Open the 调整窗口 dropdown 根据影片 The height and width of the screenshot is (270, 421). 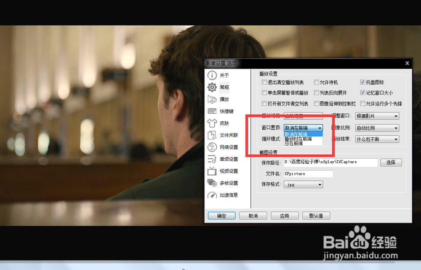point(377,116)
